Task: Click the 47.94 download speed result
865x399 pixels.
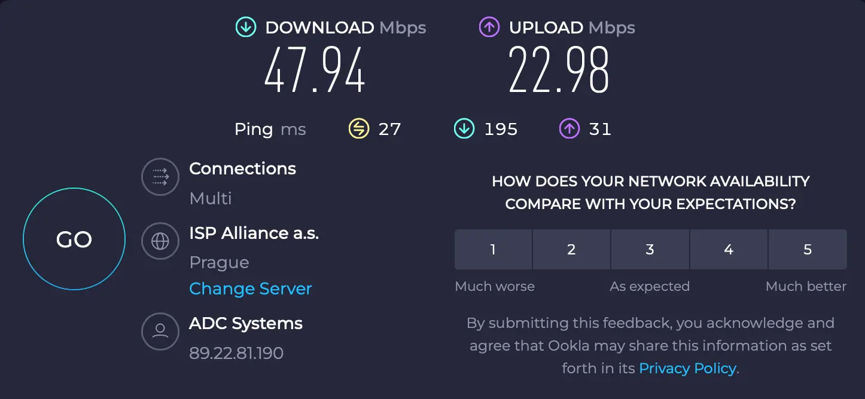Action: [x=315, y=70]
